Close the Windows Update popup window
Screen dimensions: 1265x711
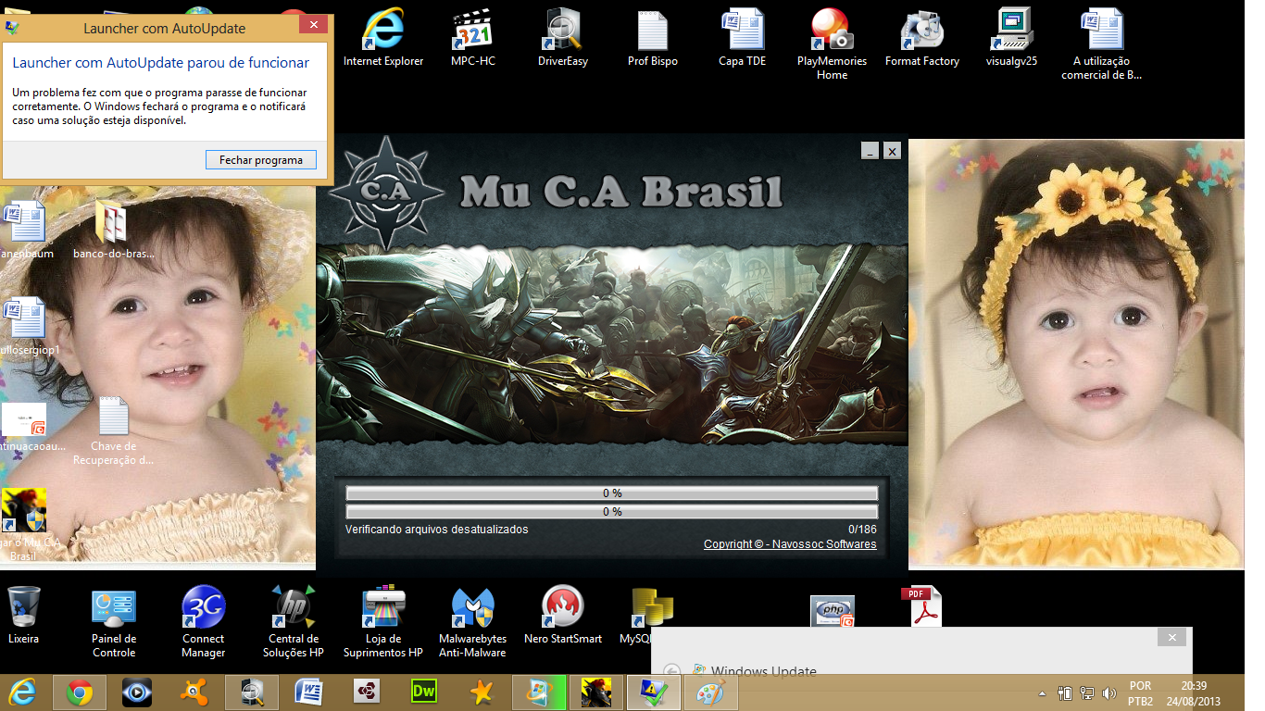coord(1171,637)
